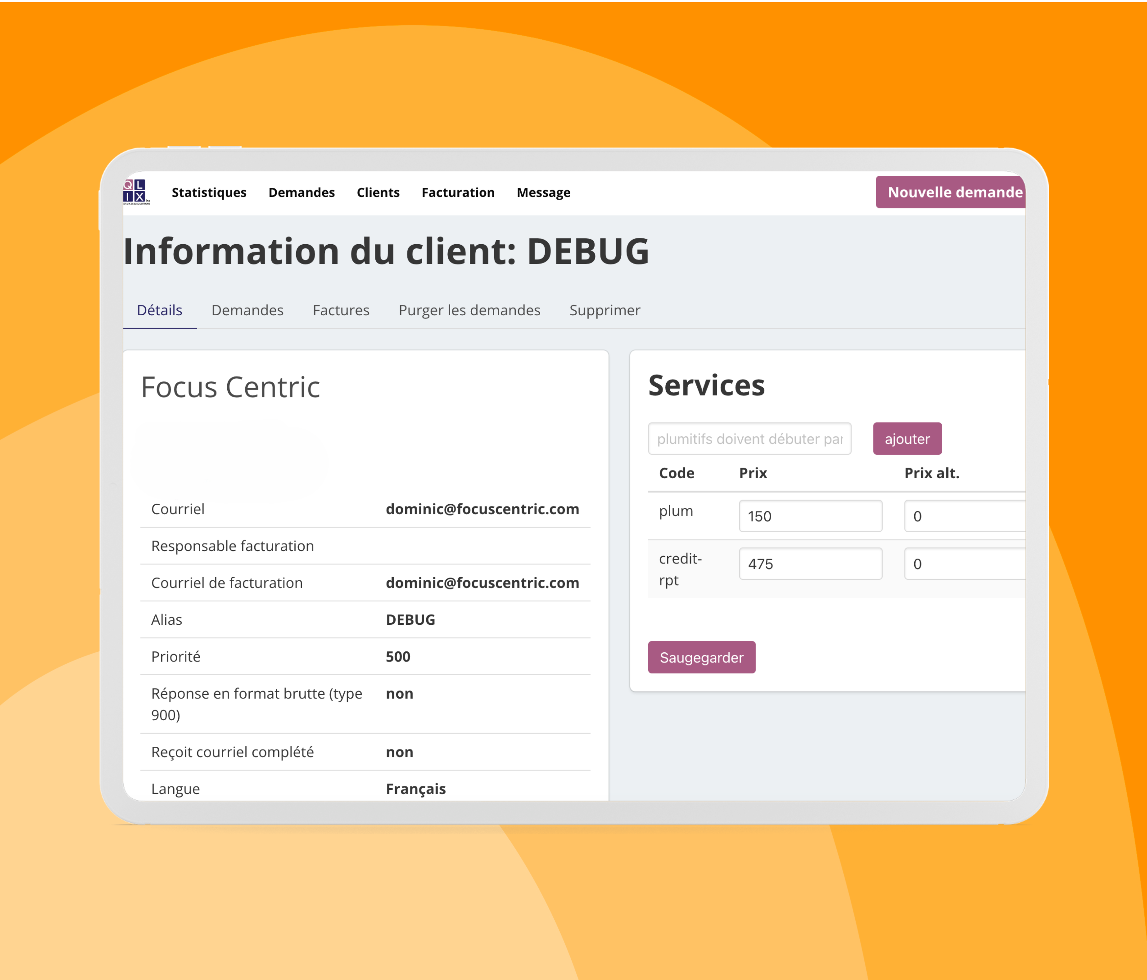Switch to the client Demandes tab

pos(247,310)
